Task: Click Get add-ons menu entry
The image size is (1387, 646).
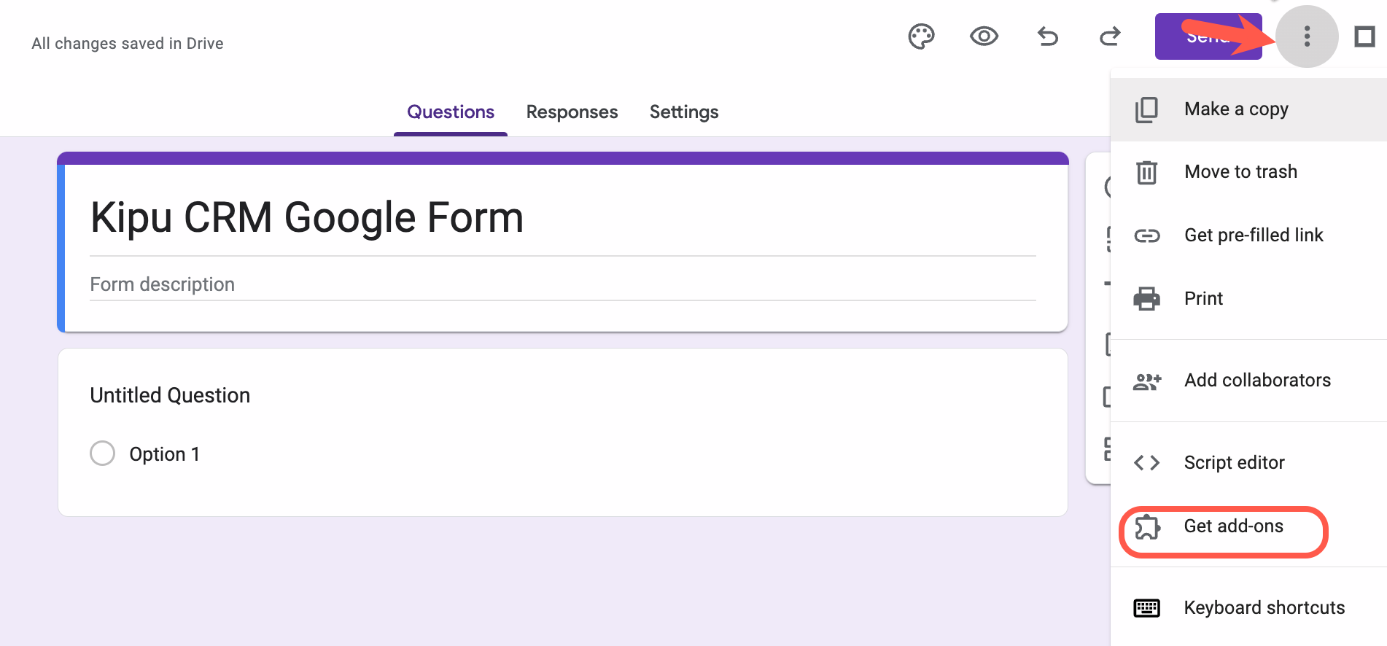Action: [x=1233, y=526]
